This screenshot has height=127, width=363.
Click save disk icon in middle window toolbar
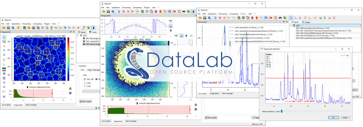click(x=108, y=12)
